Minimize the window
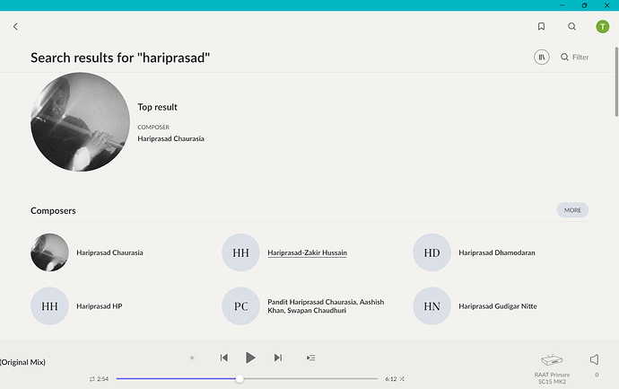The height and width of the screenshot is (389, 619). 562,5
